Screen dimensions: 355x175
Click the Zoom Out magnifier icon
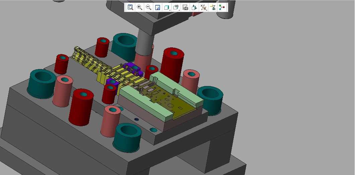coord(149,7)
